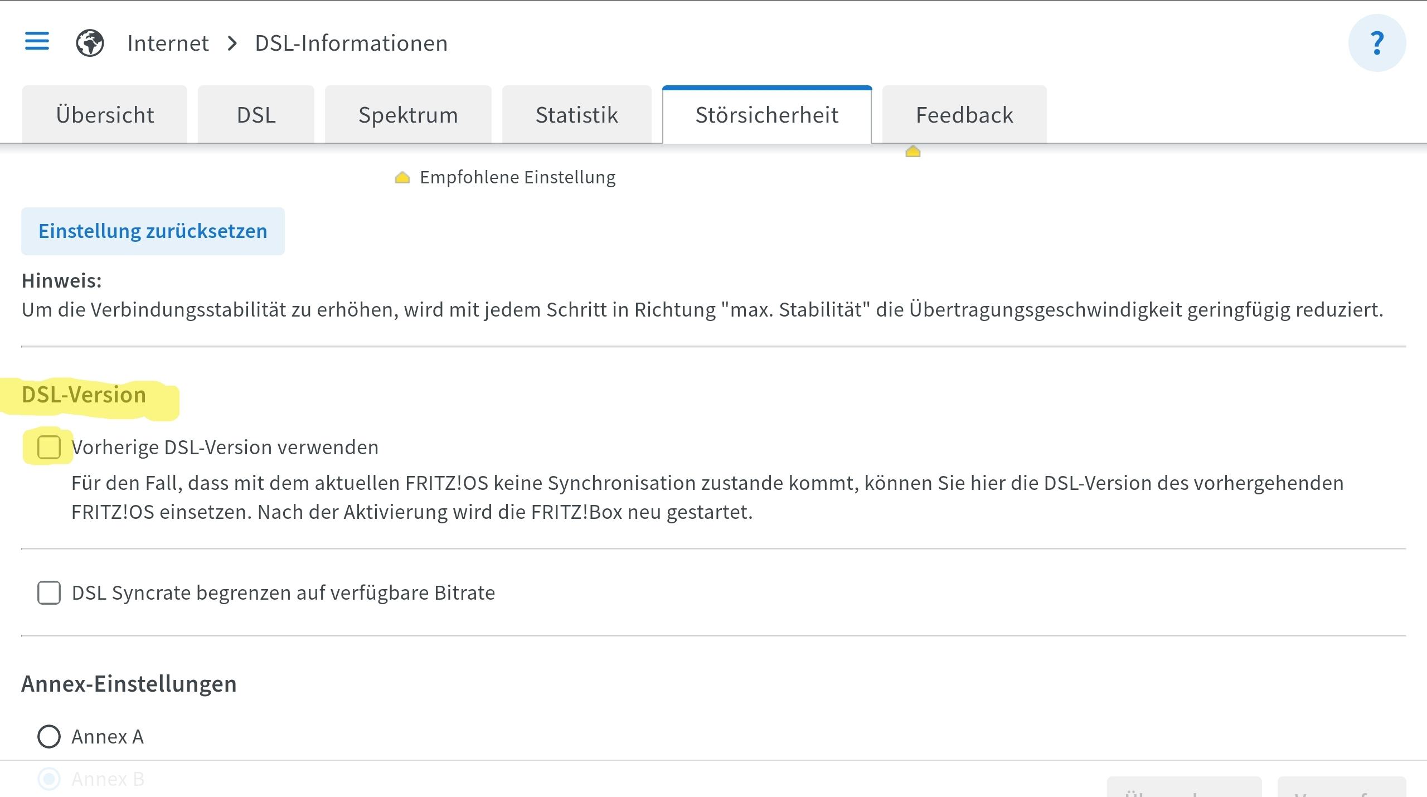Open the Statistik tab
The width and height of the screenshot is (1427, 797).
pos(576,115)
